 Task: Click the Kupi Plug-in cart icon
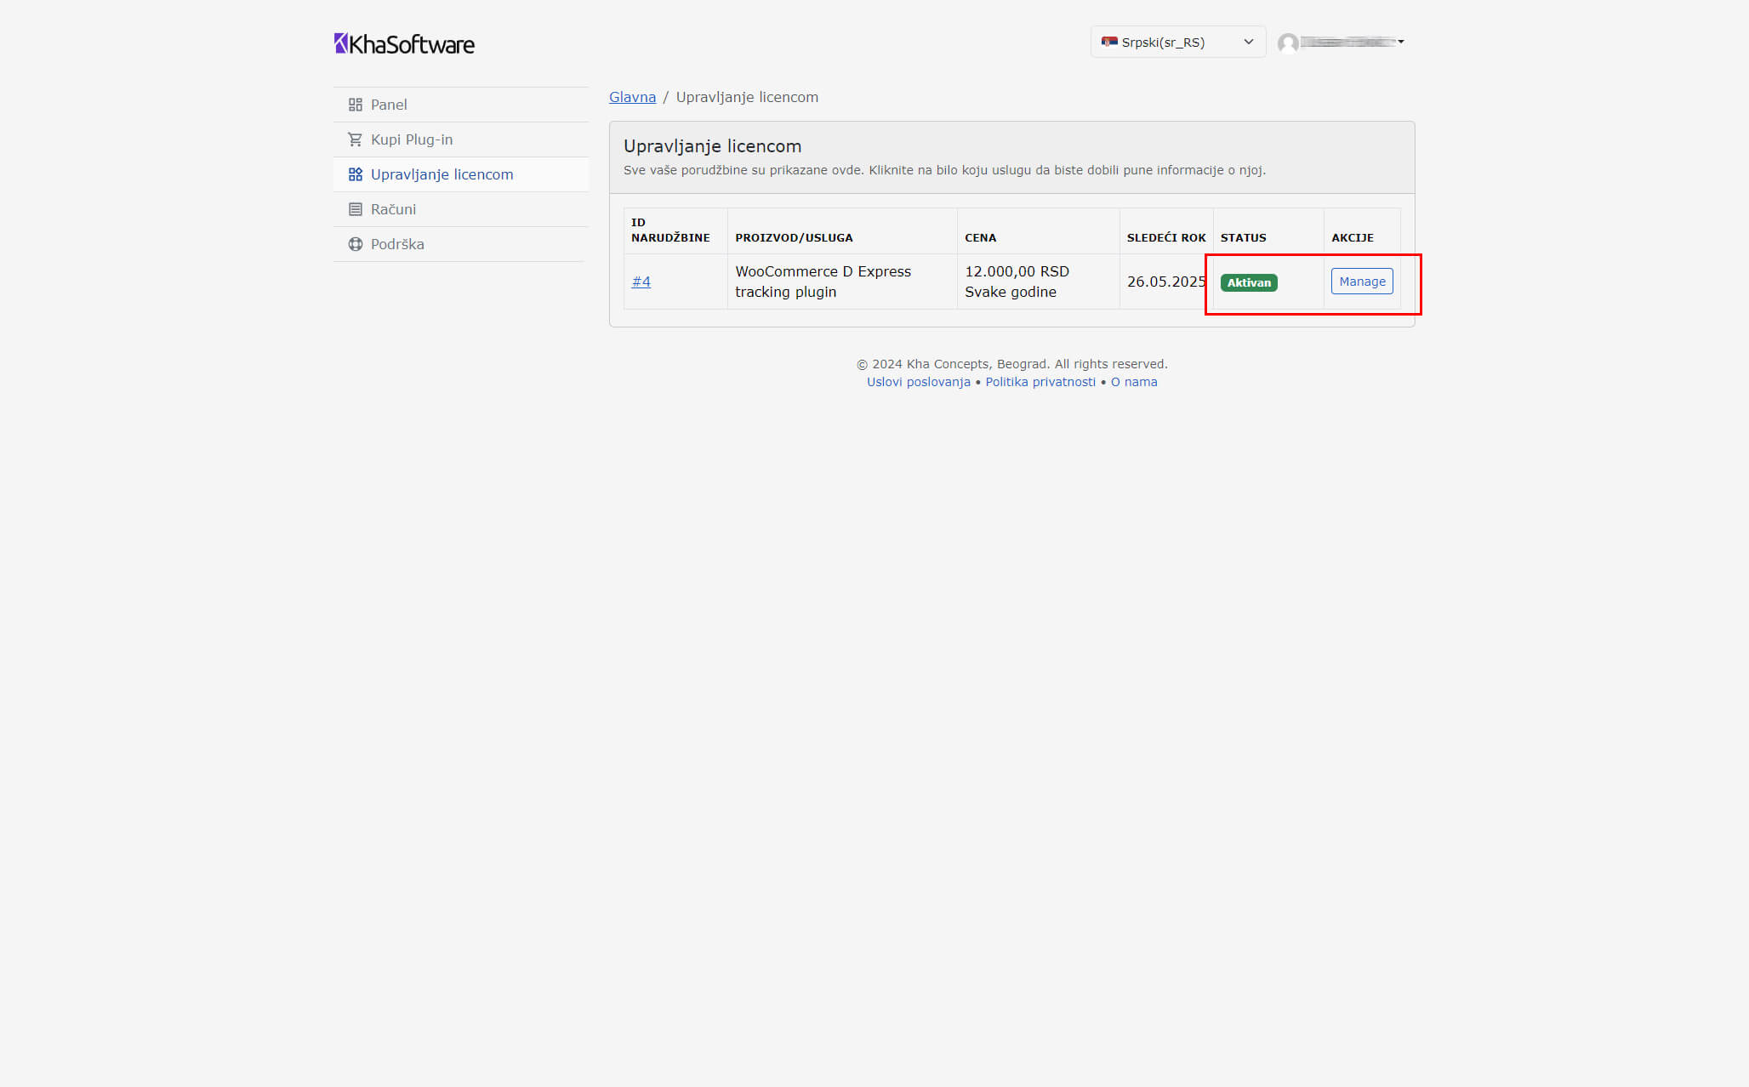[x=356, y=139]
